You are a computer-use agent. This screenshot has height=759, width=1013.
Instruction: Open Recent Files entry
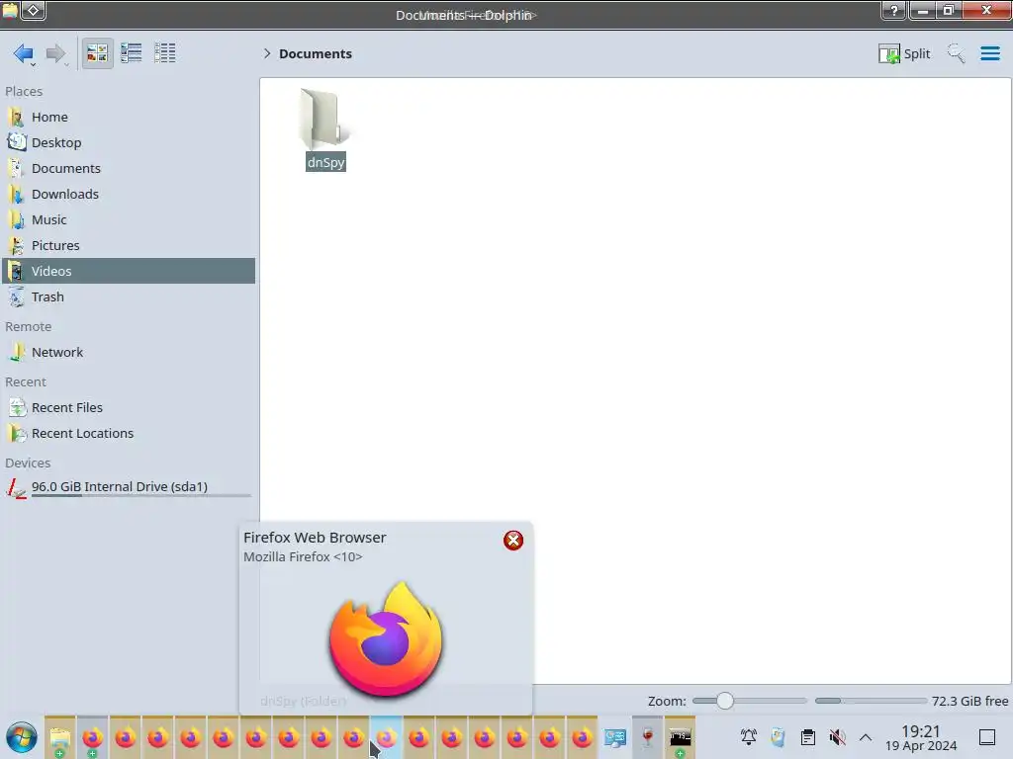129,408
